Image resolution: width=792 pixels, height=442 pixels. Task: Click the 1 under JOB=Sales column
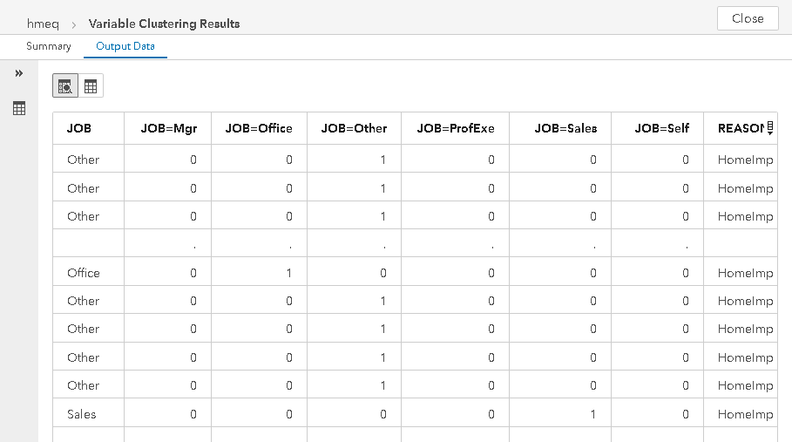click(x=593, y=414)
